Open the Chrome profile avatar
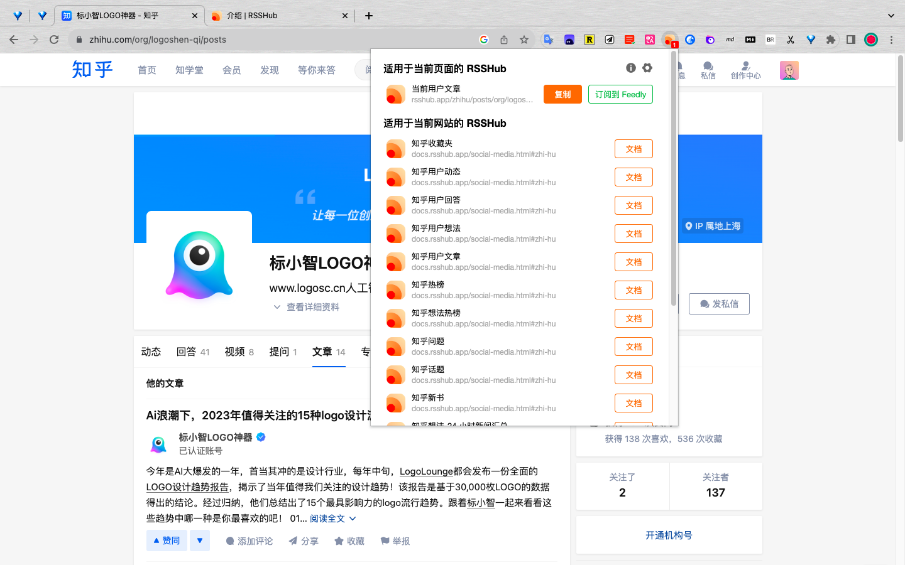Image resolution: width=905 pixels, height=565 pixels. pos(871,40)
